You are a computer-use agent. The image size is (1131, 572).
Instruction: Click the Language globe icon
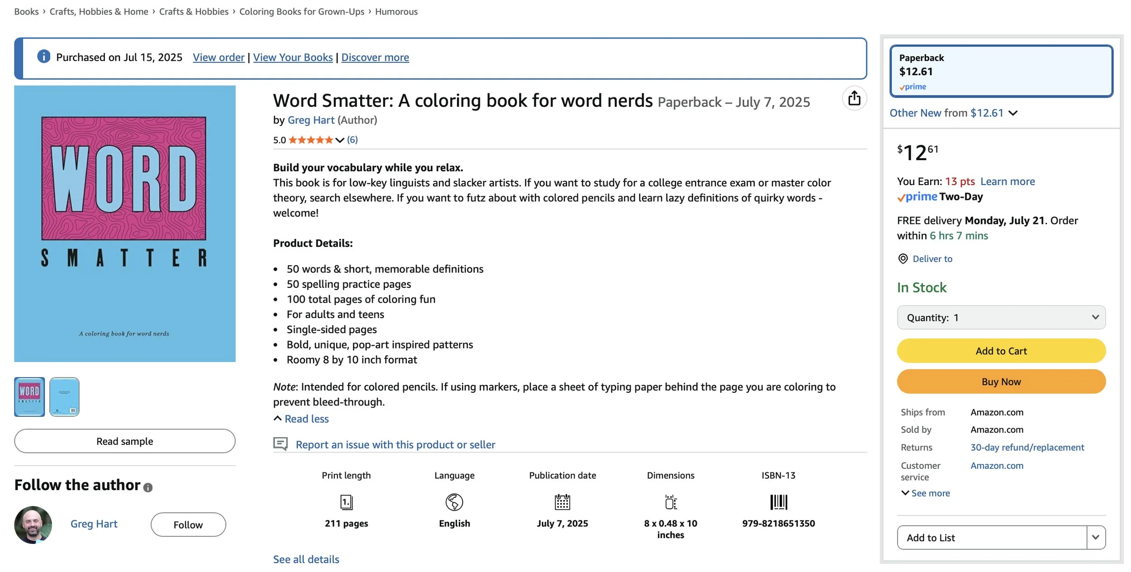[x=454, y=502]
